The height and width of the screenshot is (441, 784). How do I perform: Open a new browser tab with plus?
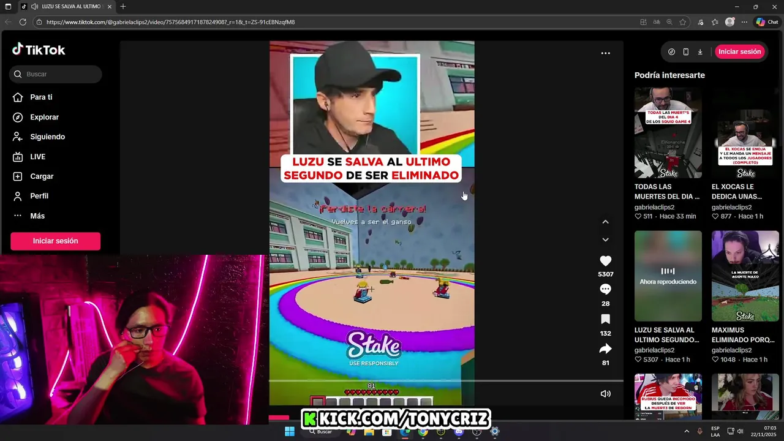pos(123,6)
